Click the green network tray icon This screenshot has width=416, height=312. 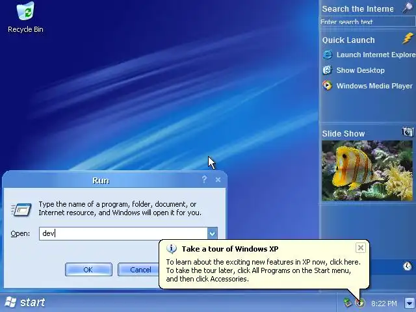347,302
